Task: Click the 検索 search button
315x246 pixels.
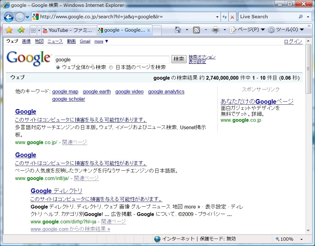Action: click(179, 59)
